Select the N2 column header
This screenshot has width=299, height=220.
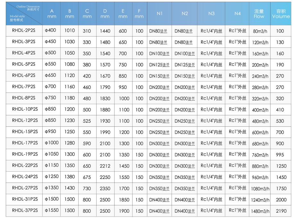[184, 13]
